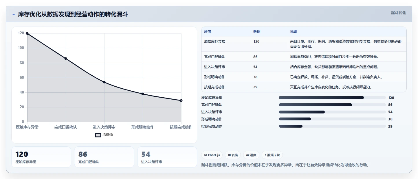Click the 按期完成动作 progress bar

[332, 126]
